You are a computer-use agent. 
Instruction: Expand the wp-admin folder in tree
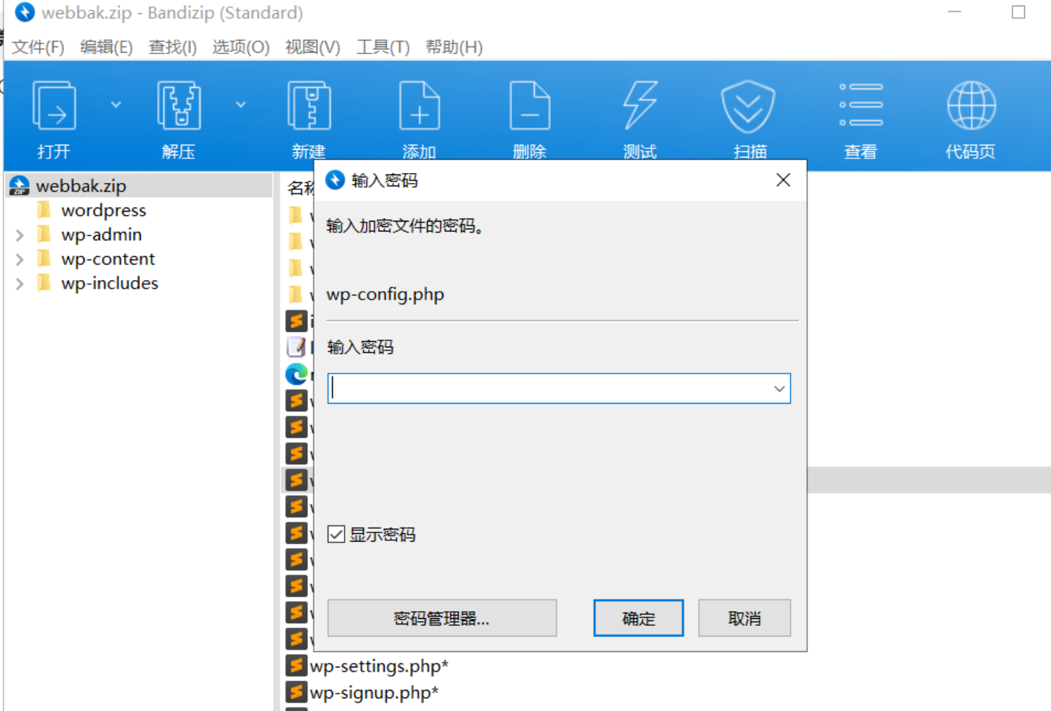20,235
